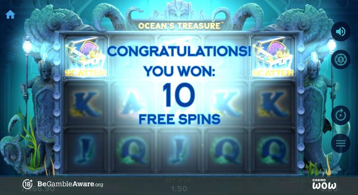Click the Congratulations message text
Image resolution: width=358 pixels, height=195 pixels.
(x=179, y=51)
